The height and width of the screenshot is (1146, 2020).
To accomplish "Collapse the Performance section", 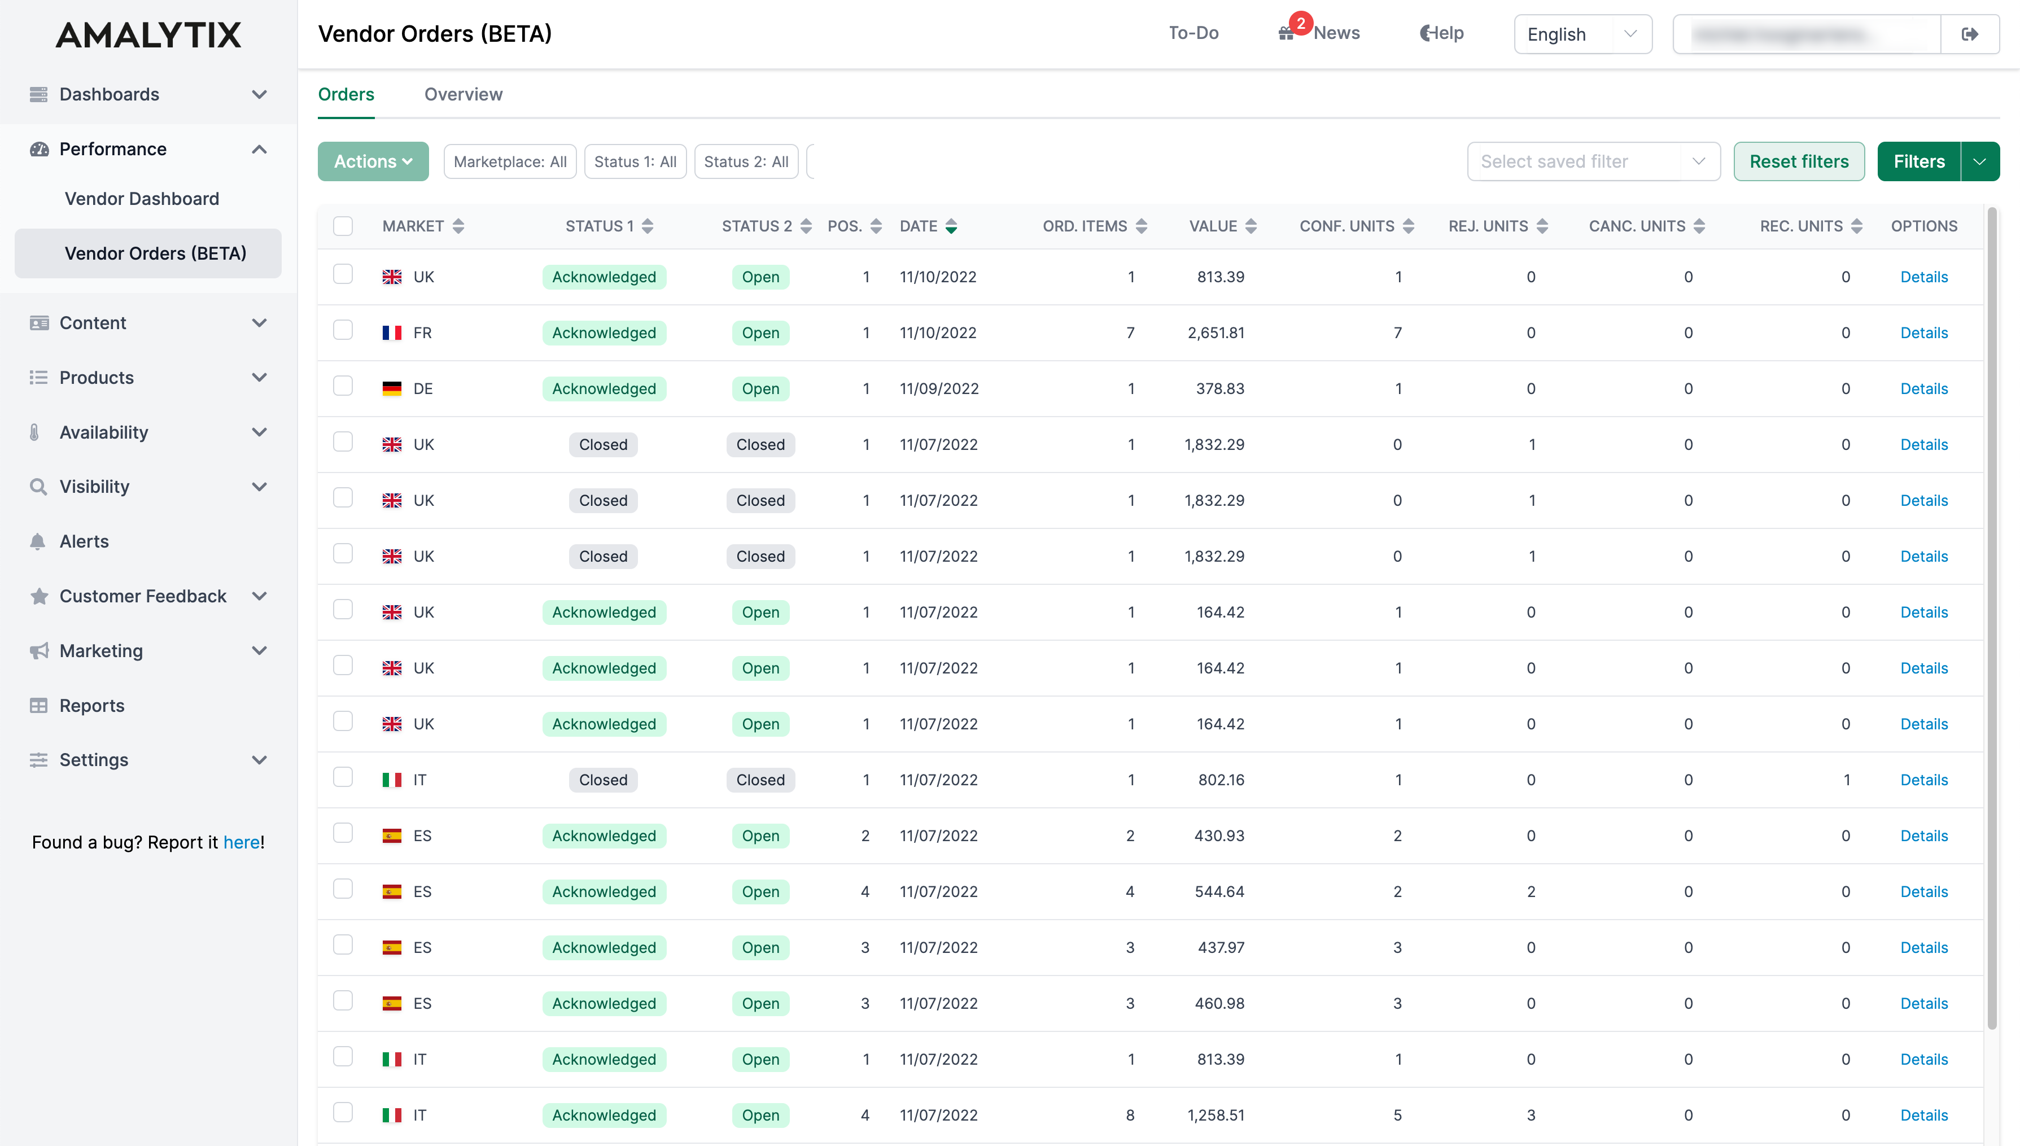I will tap(260, 149).
